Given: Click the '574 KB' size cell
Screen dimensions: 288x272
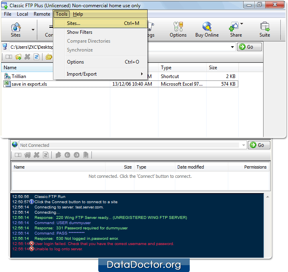Looking at the screenshot, I should 228,84.
